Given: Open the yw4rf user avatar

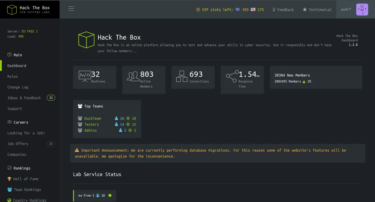Looking at the screenshot, I should pyautogui.click(x=362, y=10).
